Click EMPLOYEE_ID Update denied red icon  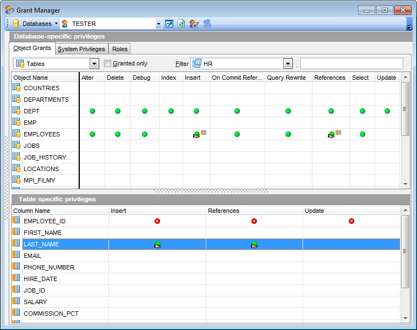(352, 221)
